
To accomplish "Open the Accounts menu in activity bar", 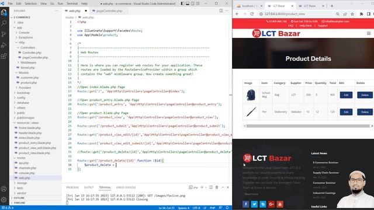I will pyautogui.click(x=4, y=189).
